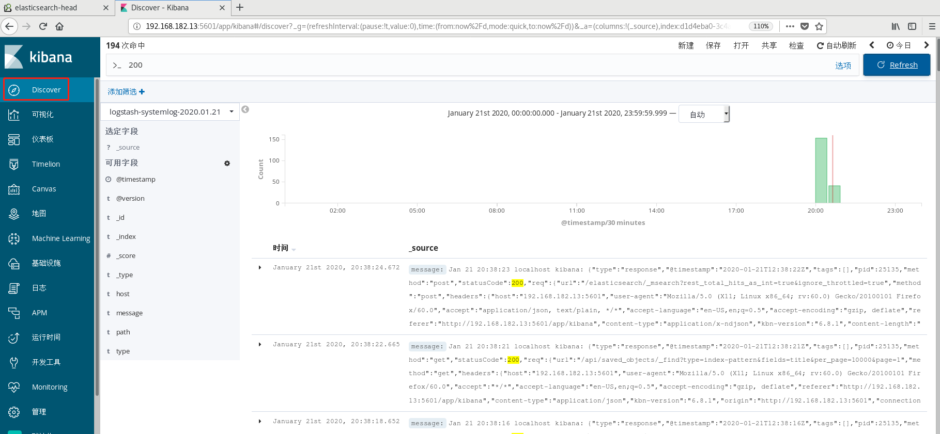Click 添加筛选 to add a filter
The width and height of the screenshot is (940, 434).
click(x=126, y=92)
